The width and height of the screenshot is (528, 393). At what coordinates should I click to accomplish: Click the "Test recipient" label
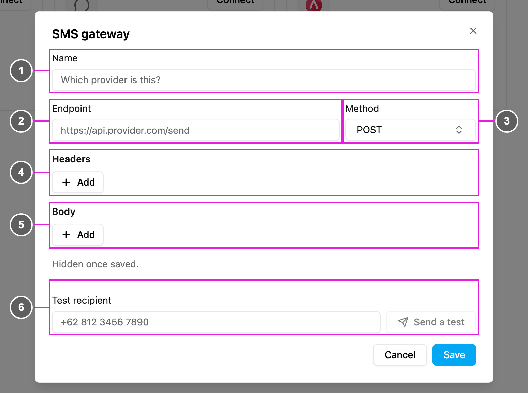(82, 300)
